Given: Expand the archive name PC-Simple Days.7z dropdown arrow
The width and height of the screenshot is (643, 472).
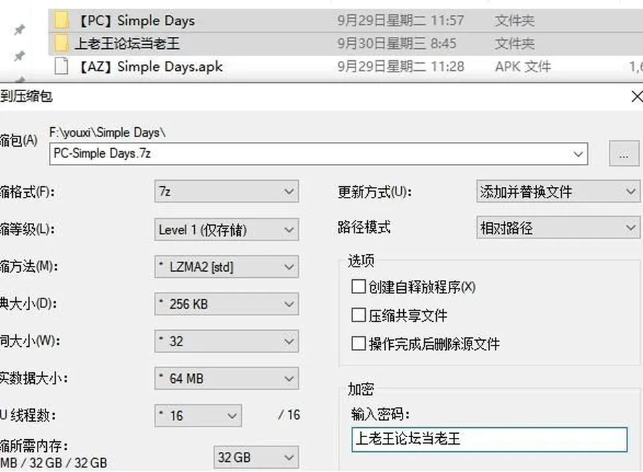Looking at the screenshot, I should tap(578, 154).
